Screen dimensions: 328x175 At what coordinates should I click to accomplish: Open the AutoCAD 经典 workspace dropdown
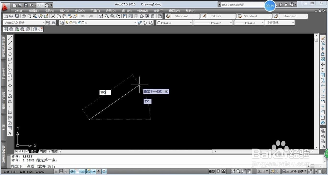tap(24, 23)
